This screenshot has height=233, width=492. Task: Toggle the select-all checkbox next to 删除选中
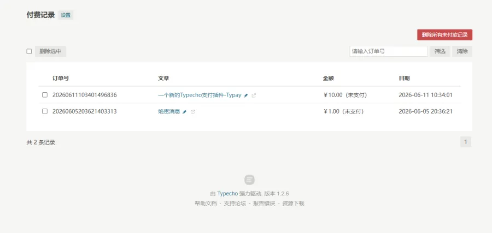(x=29, y=51)
